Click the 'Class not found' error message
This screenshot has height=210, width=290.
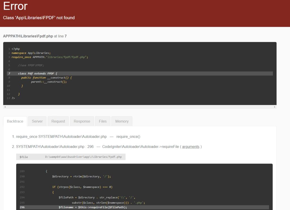click(39, 18)
